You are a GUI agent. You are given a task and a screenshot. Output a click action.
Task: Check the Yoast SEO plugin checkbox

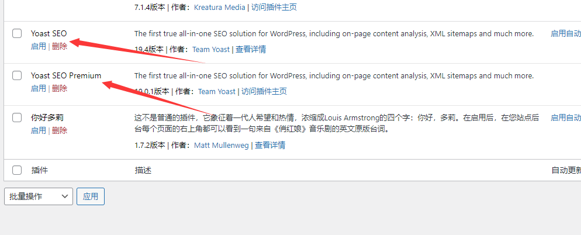point(18,34)
